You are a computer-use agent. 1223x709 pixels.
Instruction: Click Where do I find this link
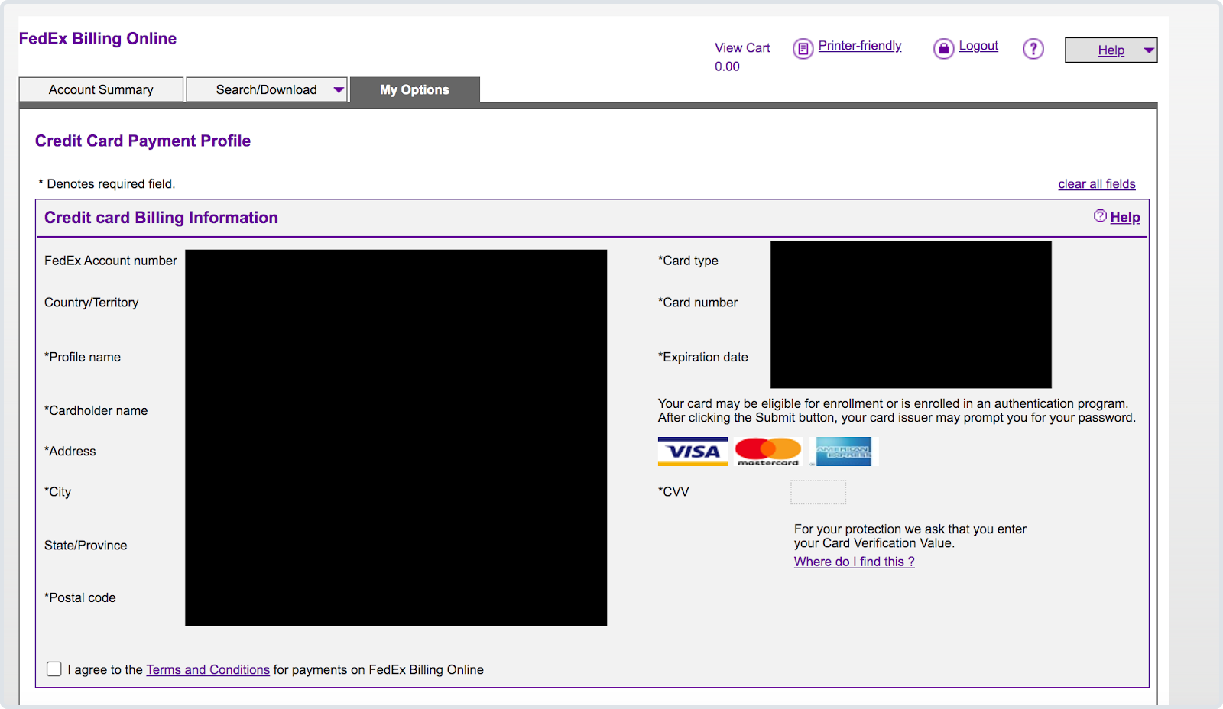pos(854,562)
